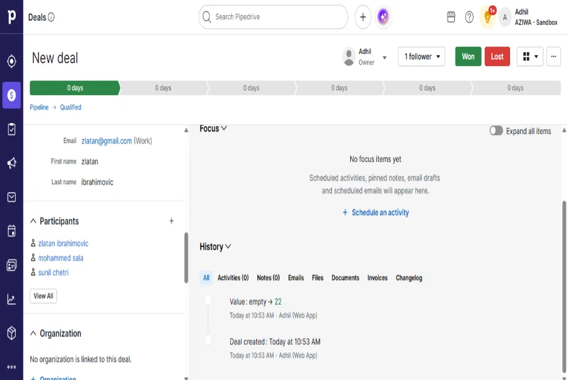Viewport: 567px width, 380px height.
Task: Click View All participants button
Action: (44, 296)
